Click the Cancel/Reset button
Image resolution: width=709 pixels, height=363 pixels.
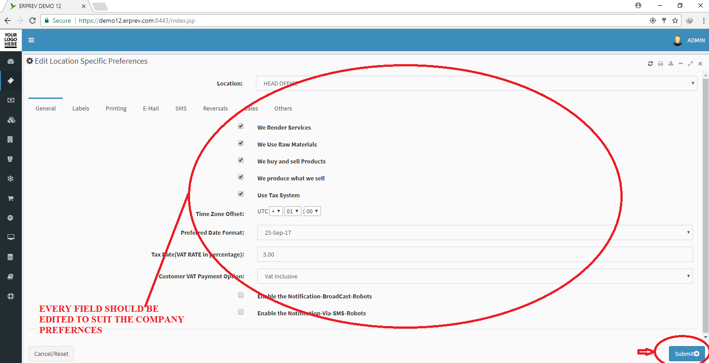[x=51, y=354]
